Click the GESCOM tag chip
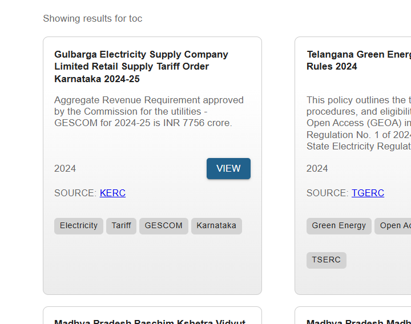This screenshot has width=411, height=324. [x=163, y=226]
